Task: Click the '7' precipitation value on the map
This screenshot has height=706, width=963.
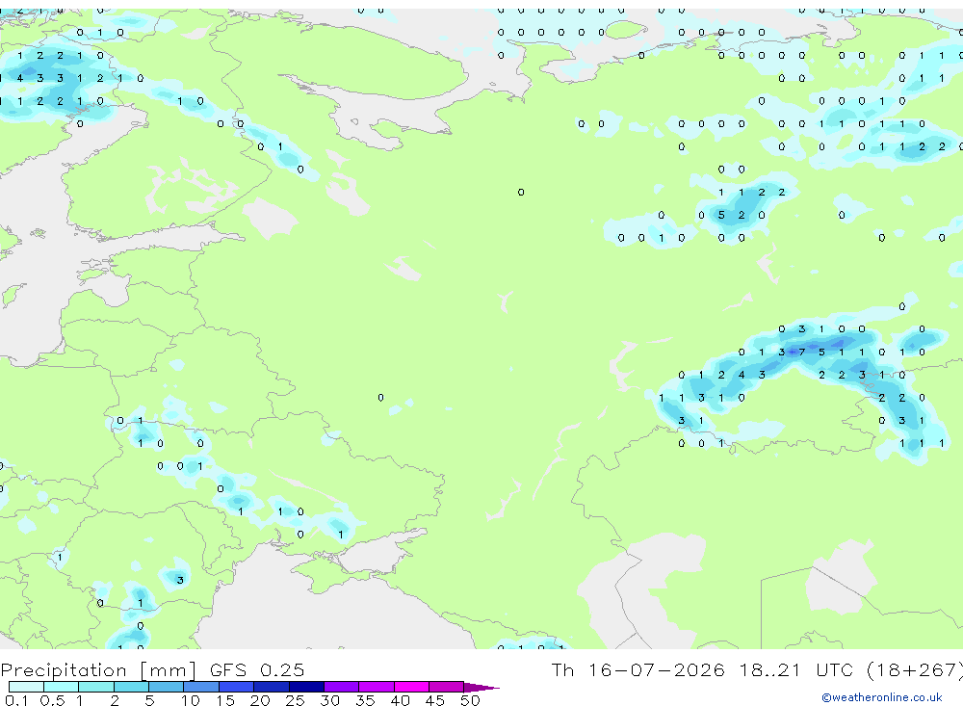Action: [x=801, y=353]
